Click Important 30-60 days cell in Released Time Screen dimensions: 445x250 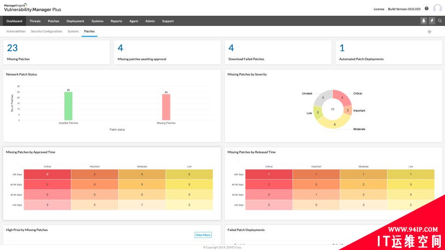pyautogui.click(x=316, y=195)
